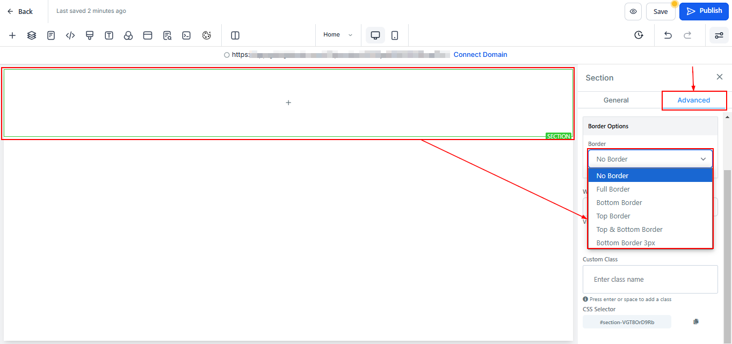Switch to the General tab
This screenshot has height=344, width=732.
(616, 100)
